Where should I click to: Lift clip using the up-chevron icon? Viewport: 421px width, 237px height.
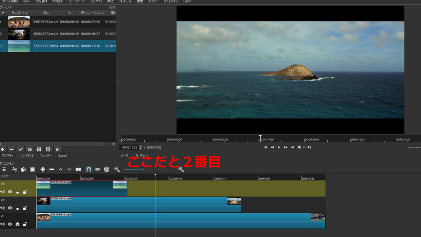[x=60, y=169]
